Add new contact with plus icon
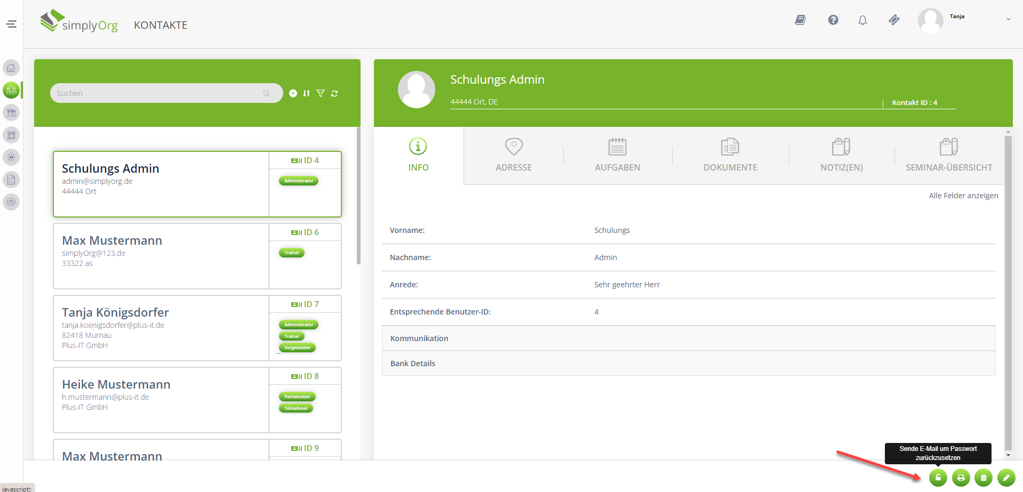The height and width of the screenshot is (492, 1023). (x=293, y=93)
